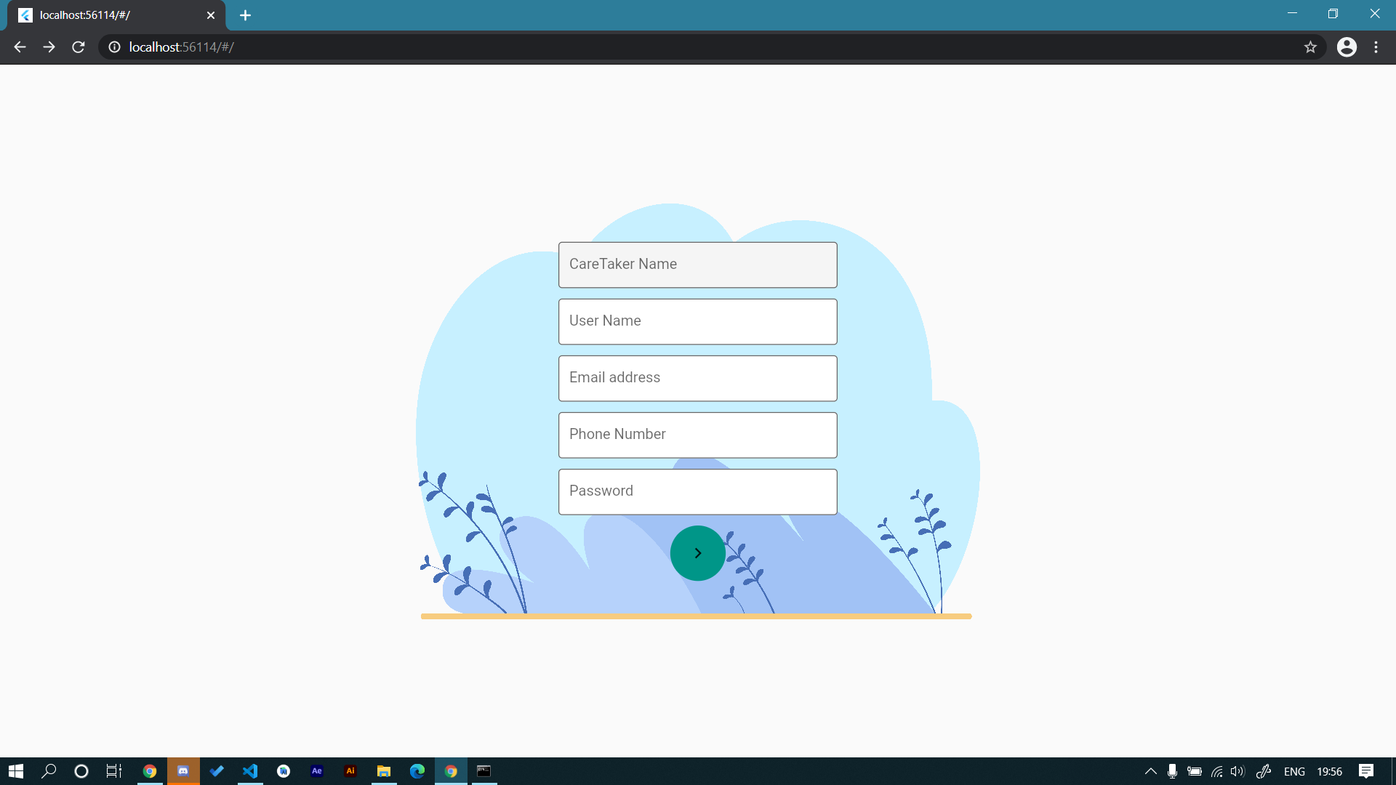
Task: Open the Chrome profile avatar menu
Action: click(x=1347, y=47)
